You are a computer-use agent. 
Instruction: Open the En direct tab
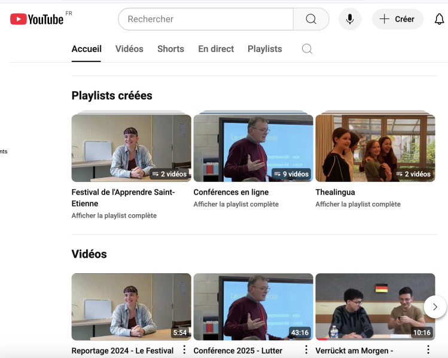pos(216,49)
